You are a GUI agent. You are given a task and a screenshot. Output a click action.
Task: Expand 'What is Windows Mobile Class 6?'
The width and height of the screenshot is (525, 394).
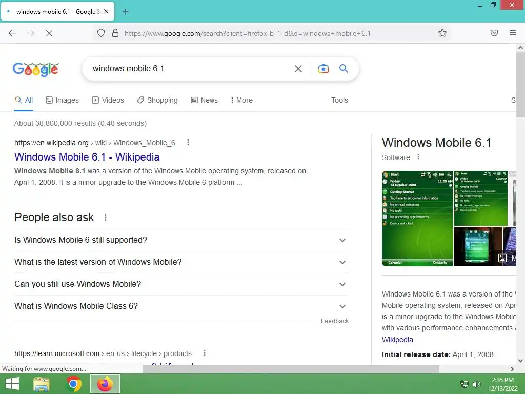181,306
